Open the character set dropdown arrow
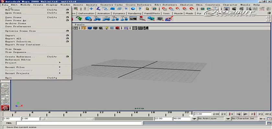This screenshot has width=272, height=129. pyautogui.click(x=229, y=119)
